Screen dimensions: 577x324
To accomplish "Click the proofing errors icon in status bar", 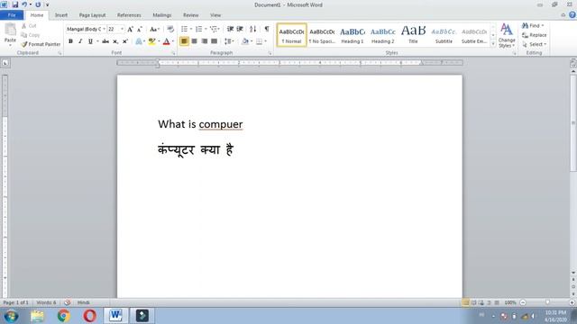I will 68,302.
